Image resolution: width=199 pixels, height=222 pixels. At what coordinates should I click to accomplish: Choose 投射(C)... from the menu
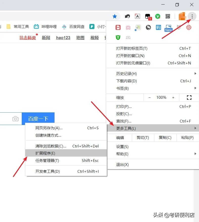153,114
